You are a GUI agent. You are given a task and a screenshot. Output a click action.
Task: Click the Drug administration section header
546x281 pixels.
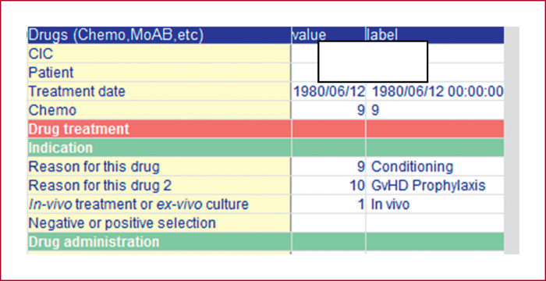(x=266, y=242)
